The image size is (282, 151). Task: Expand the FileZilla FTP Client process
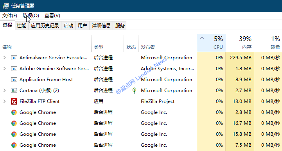[4, 101]
